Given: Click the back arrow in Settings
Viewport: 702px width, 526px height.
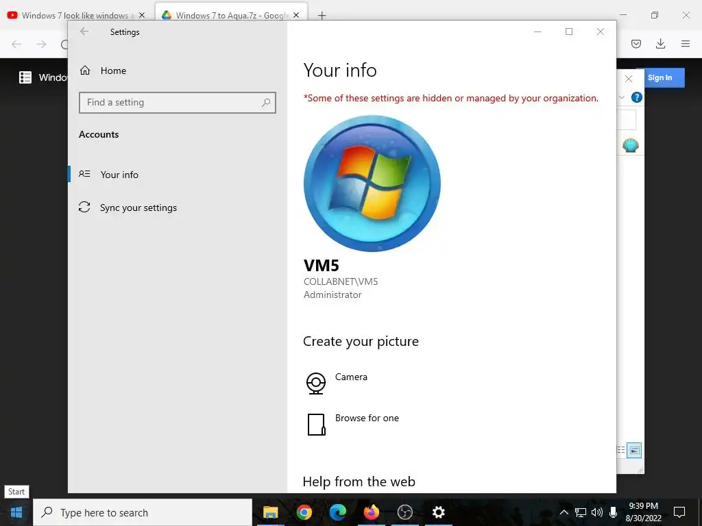Looking at the screenshot, I should click(x=84, y=32).
